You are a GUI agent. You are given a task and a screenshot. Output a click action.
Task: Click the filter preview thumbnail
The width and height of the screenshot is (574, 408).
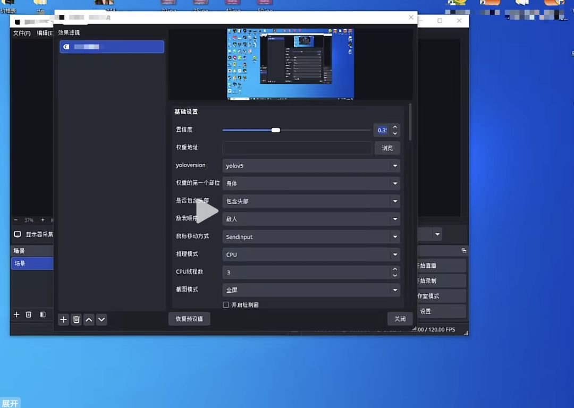pyautogui.click(x=291, y=64)
